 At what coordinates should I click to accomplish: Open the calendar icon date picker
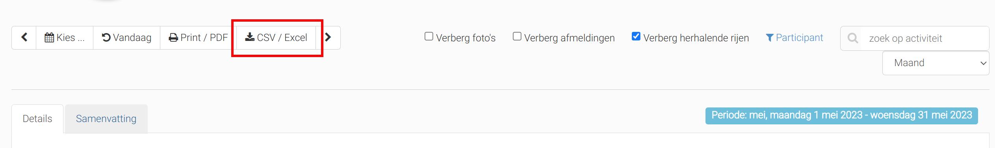(49, 37)
